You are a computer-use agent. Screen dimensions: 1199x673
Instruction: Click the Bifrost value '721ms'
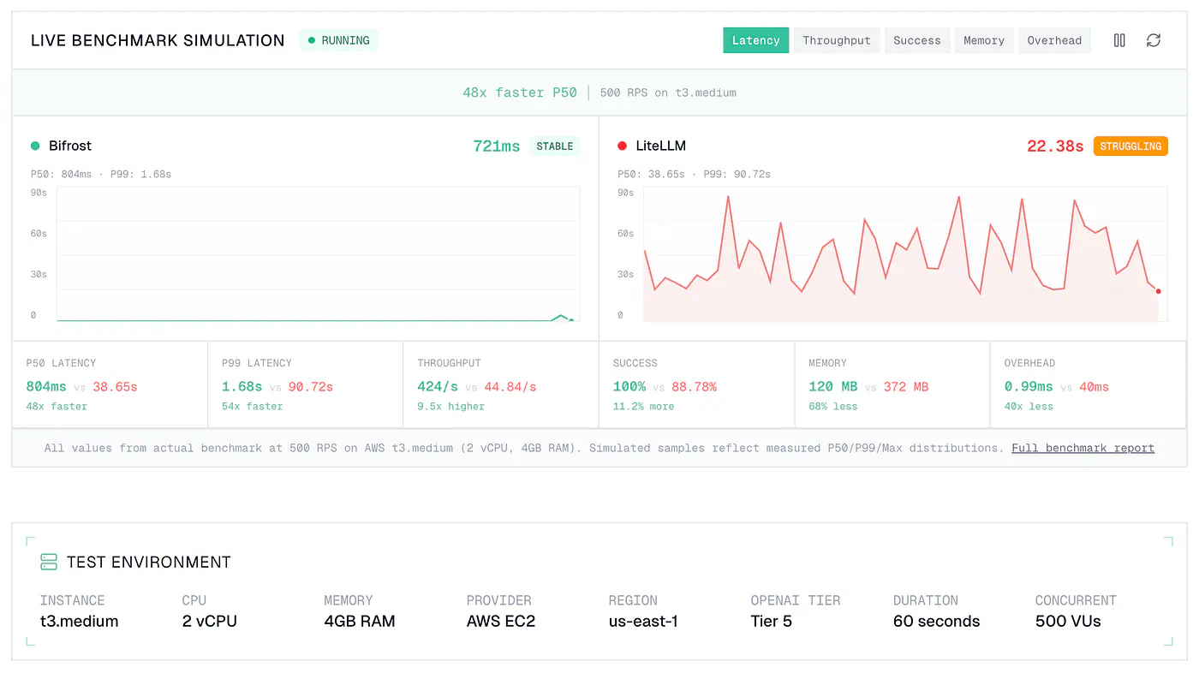497,146
